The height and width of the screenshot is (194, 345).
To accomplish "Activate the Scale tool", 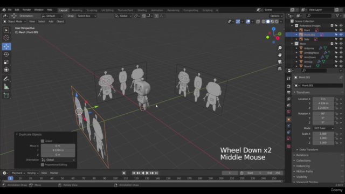I will coord(6,62).
